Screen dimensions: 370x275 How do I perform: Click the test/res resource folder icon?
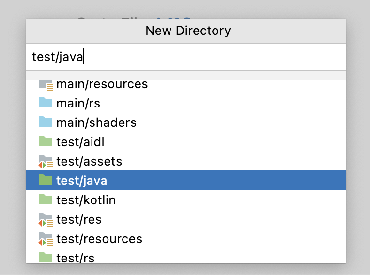pyautogui.click(x=46, y=219)
